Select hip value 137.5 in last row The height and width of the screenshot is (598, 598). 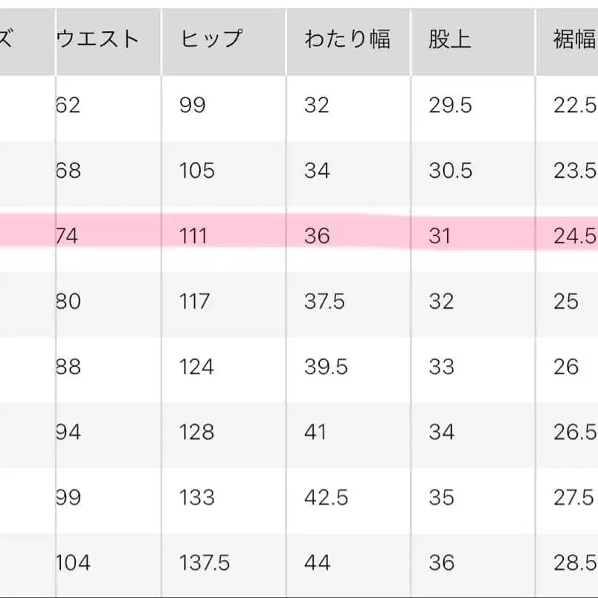tap(205, 562)
